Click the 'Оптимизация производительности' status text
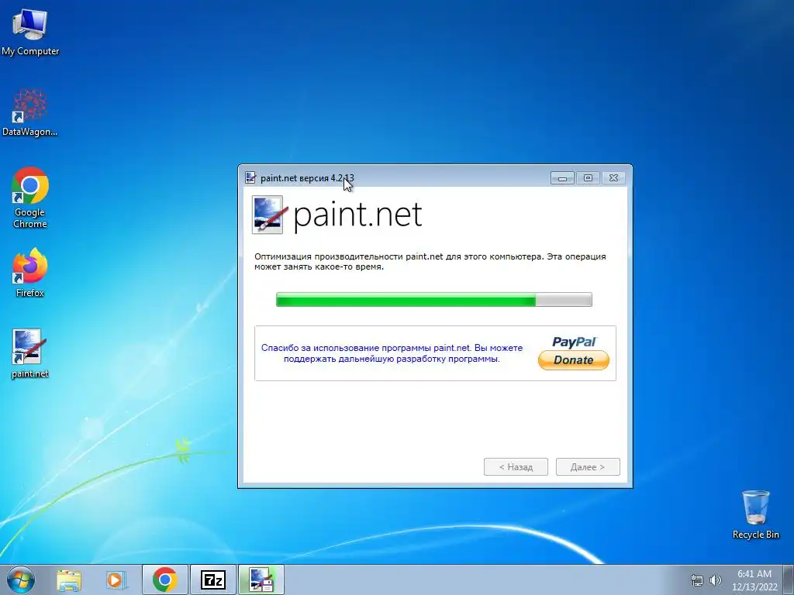 pos(430,261)
